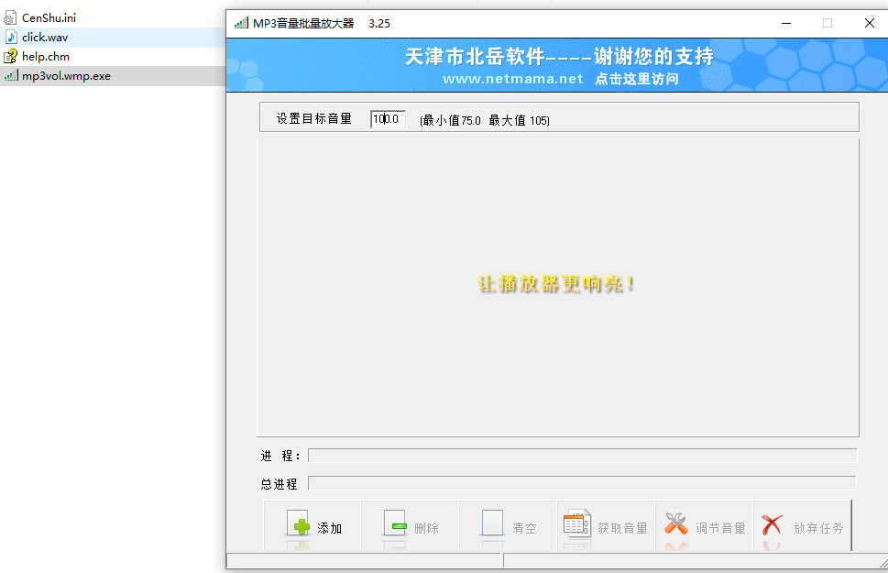Click the 让播放器更响亮! slogan in the file list
The width and height of the screenshot is (888, 573).
[555, 283]
